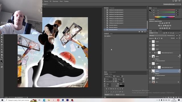Add a Vibrance adjustment (triangle icon)
This screenshot has height=102, width=182.
(169, 23)
